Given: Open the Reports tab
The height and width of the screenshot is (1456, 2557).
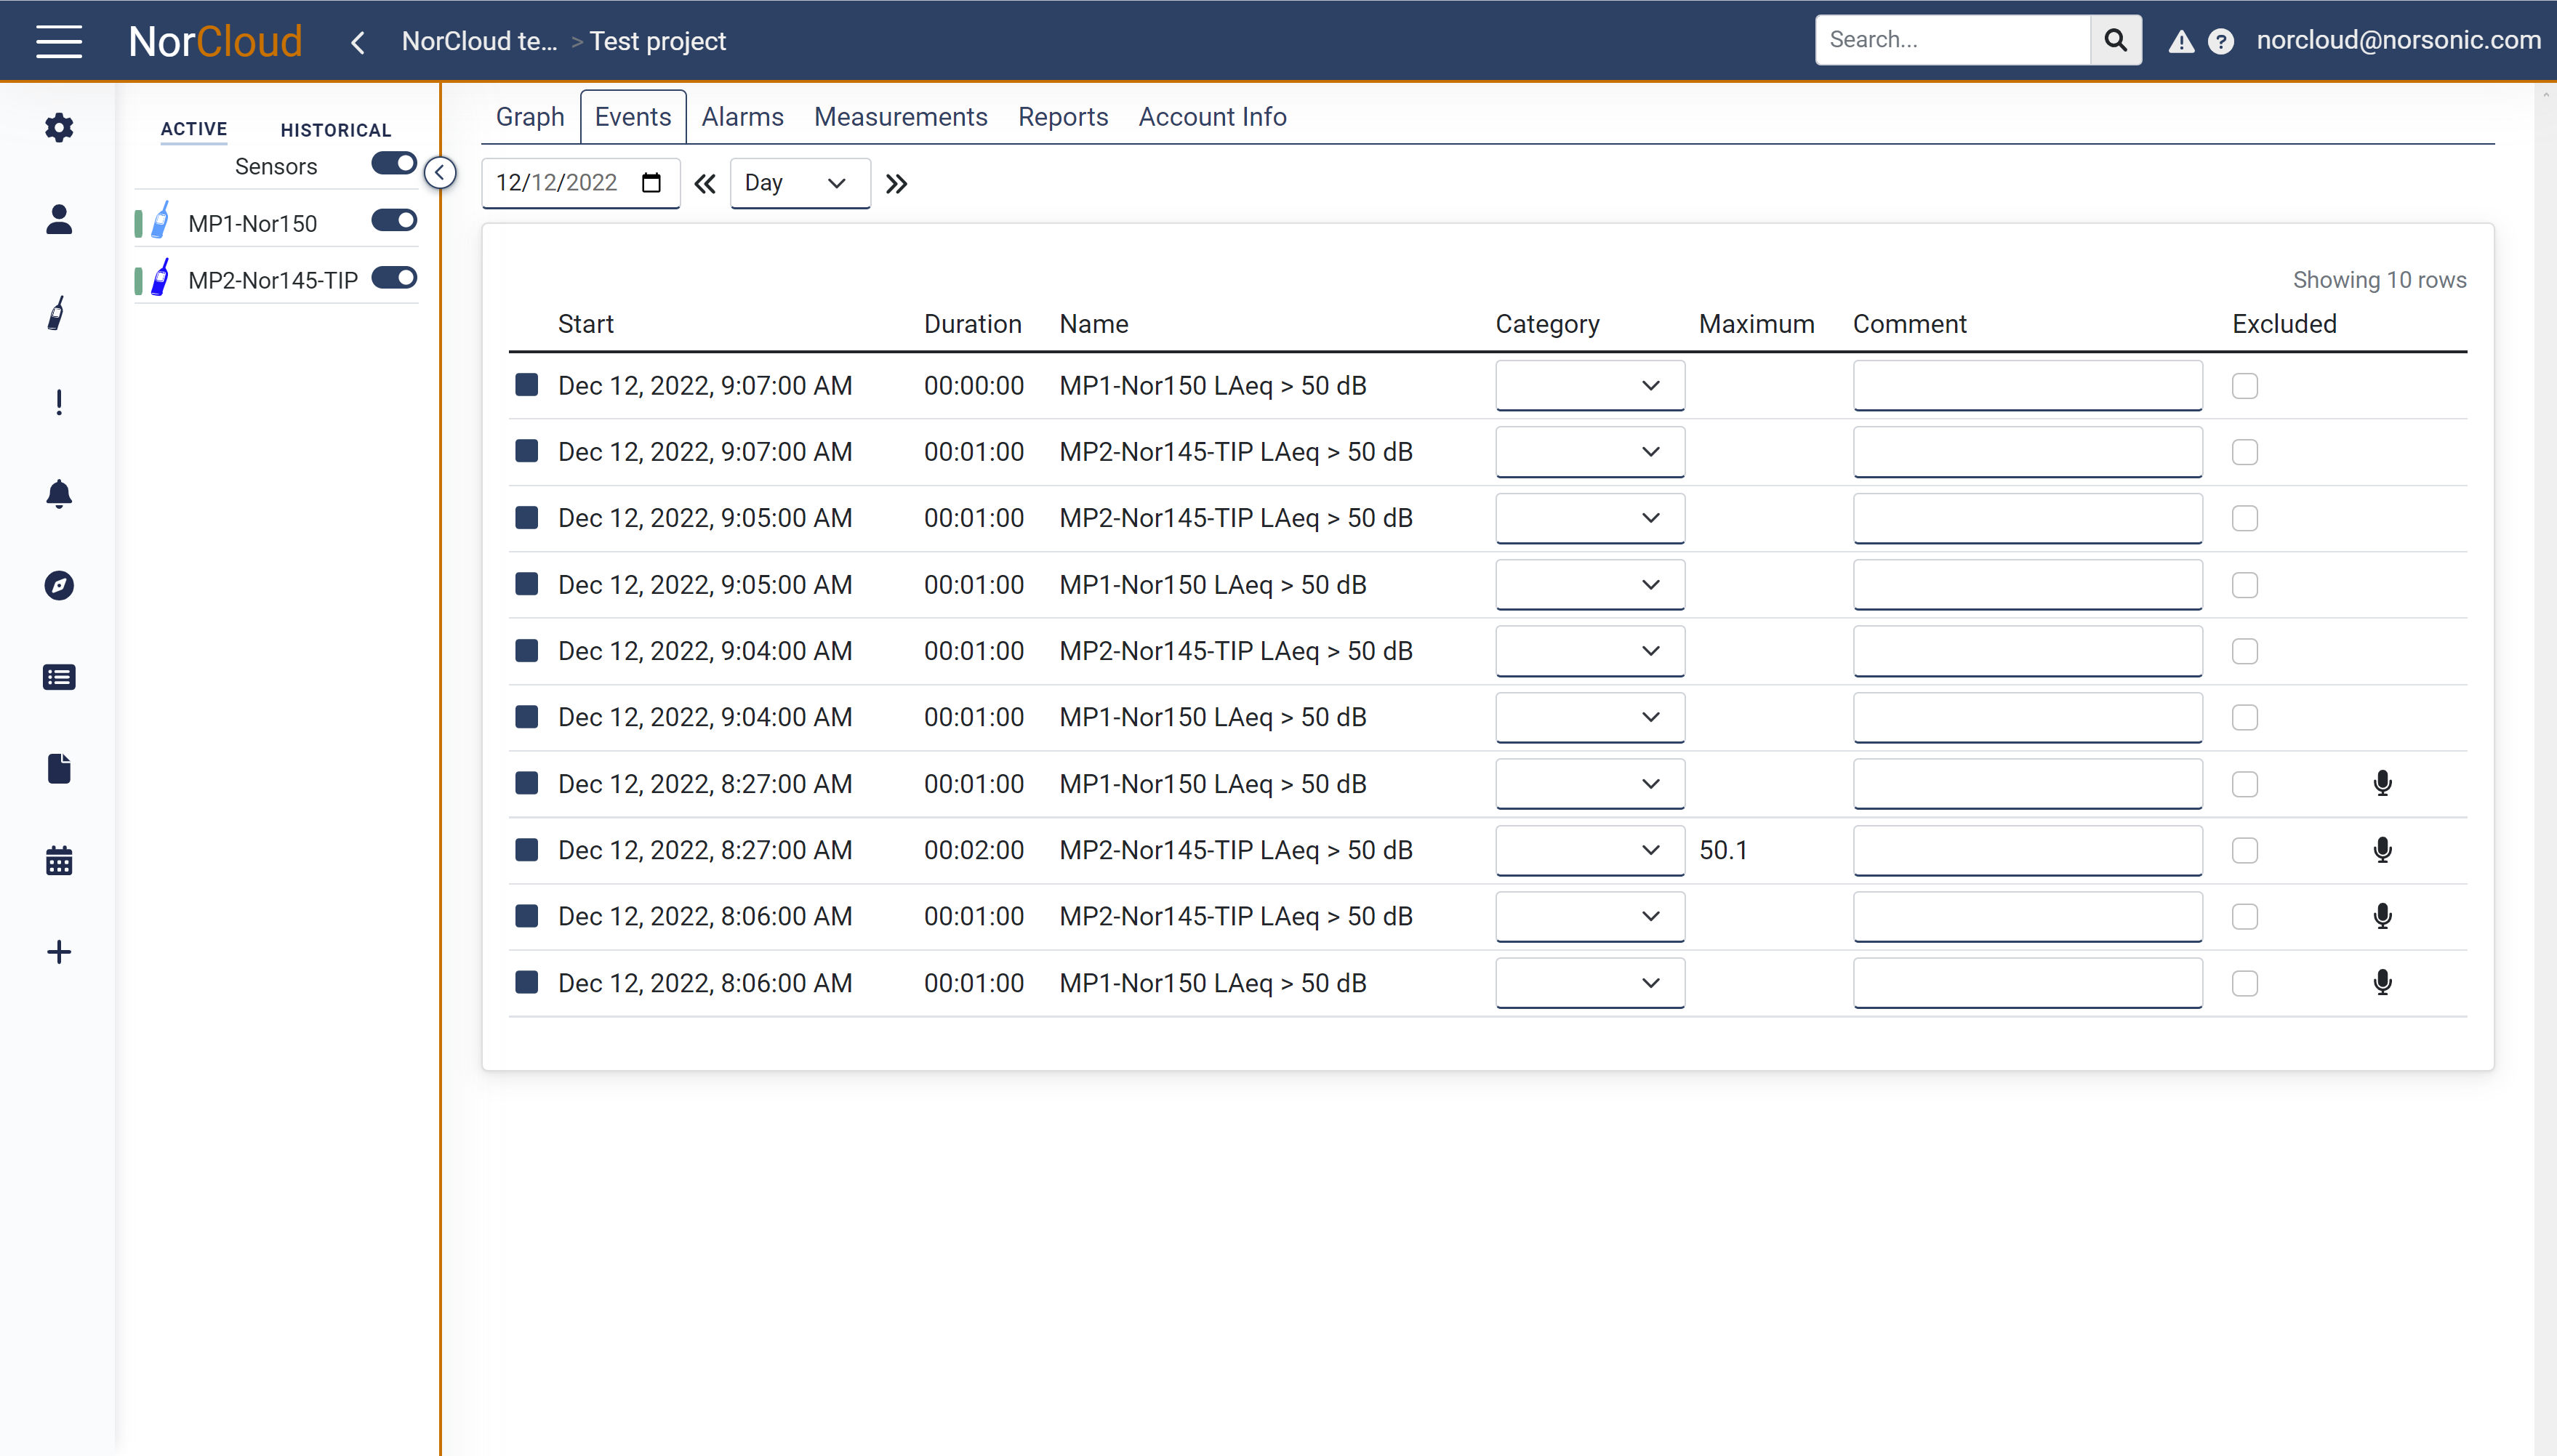Looking at the screenshot, I should (1063, 117).
